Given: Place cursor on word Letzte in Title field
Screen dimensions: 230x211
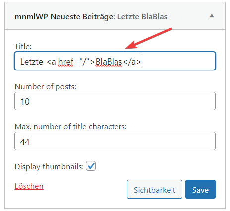Looking at the screenshot, I should coord(32,62).
